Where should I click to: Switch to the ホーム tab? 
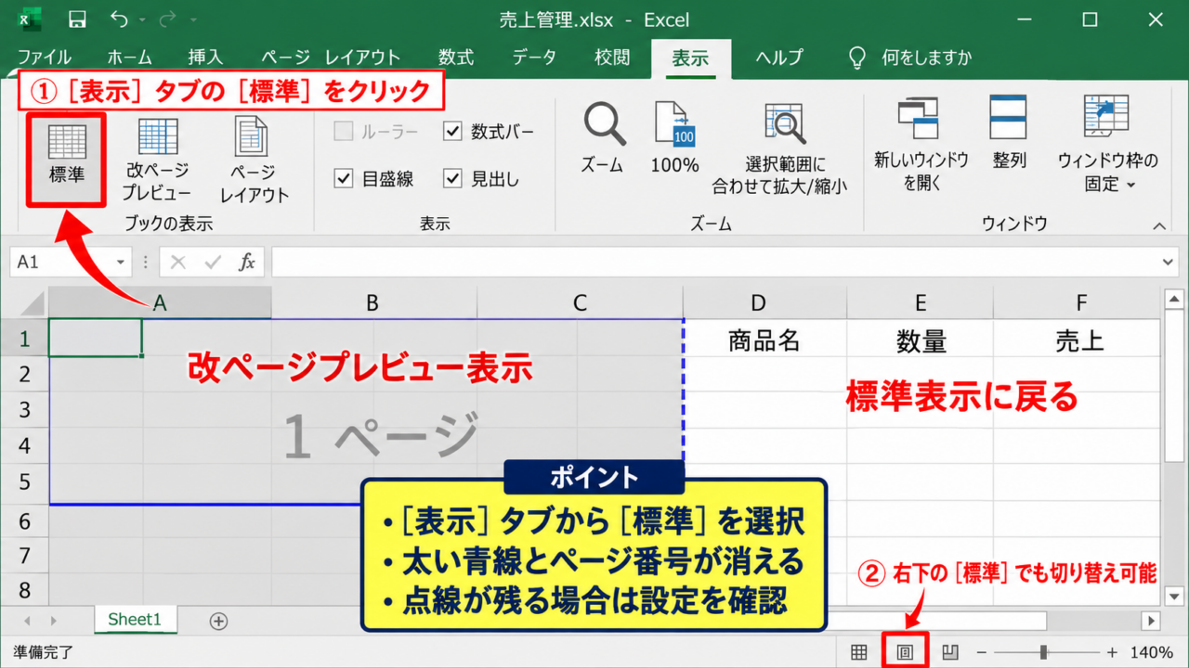[129, 58]
